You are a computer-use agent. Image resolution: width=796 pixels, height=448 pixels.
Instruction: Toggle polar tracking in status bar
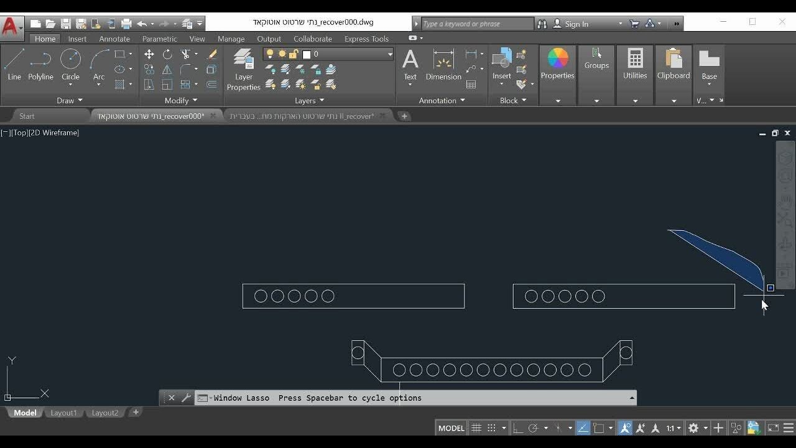point(533,428)
